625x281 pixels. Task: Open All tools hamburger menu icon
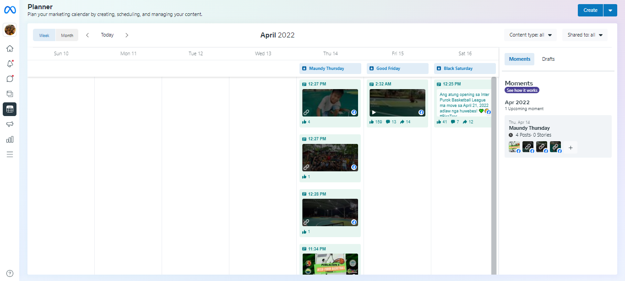tap(10, 154)
